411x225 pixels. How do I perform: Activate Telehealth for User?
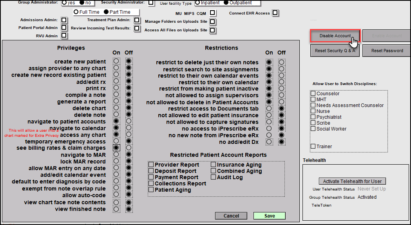(x=352, y=181)
